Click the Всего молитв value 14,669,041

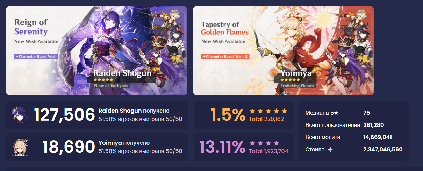click(377, 137)
